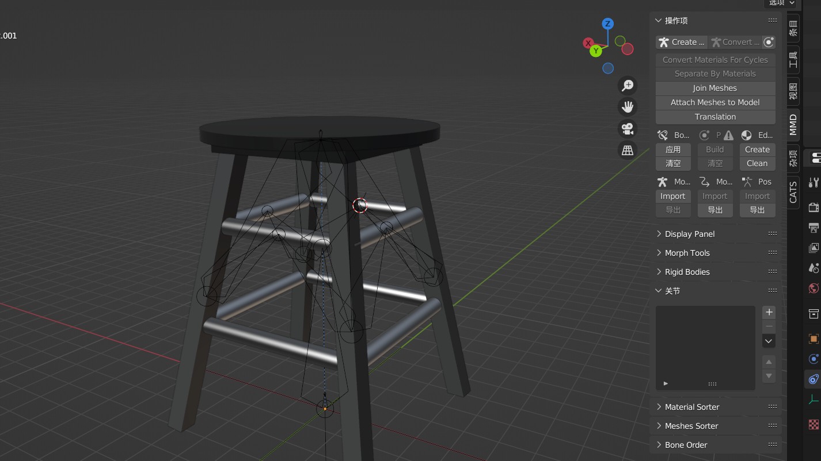This screenshot has height=461, width=821.
Task: Open the World properties globe icon
Action: point(814,288)
